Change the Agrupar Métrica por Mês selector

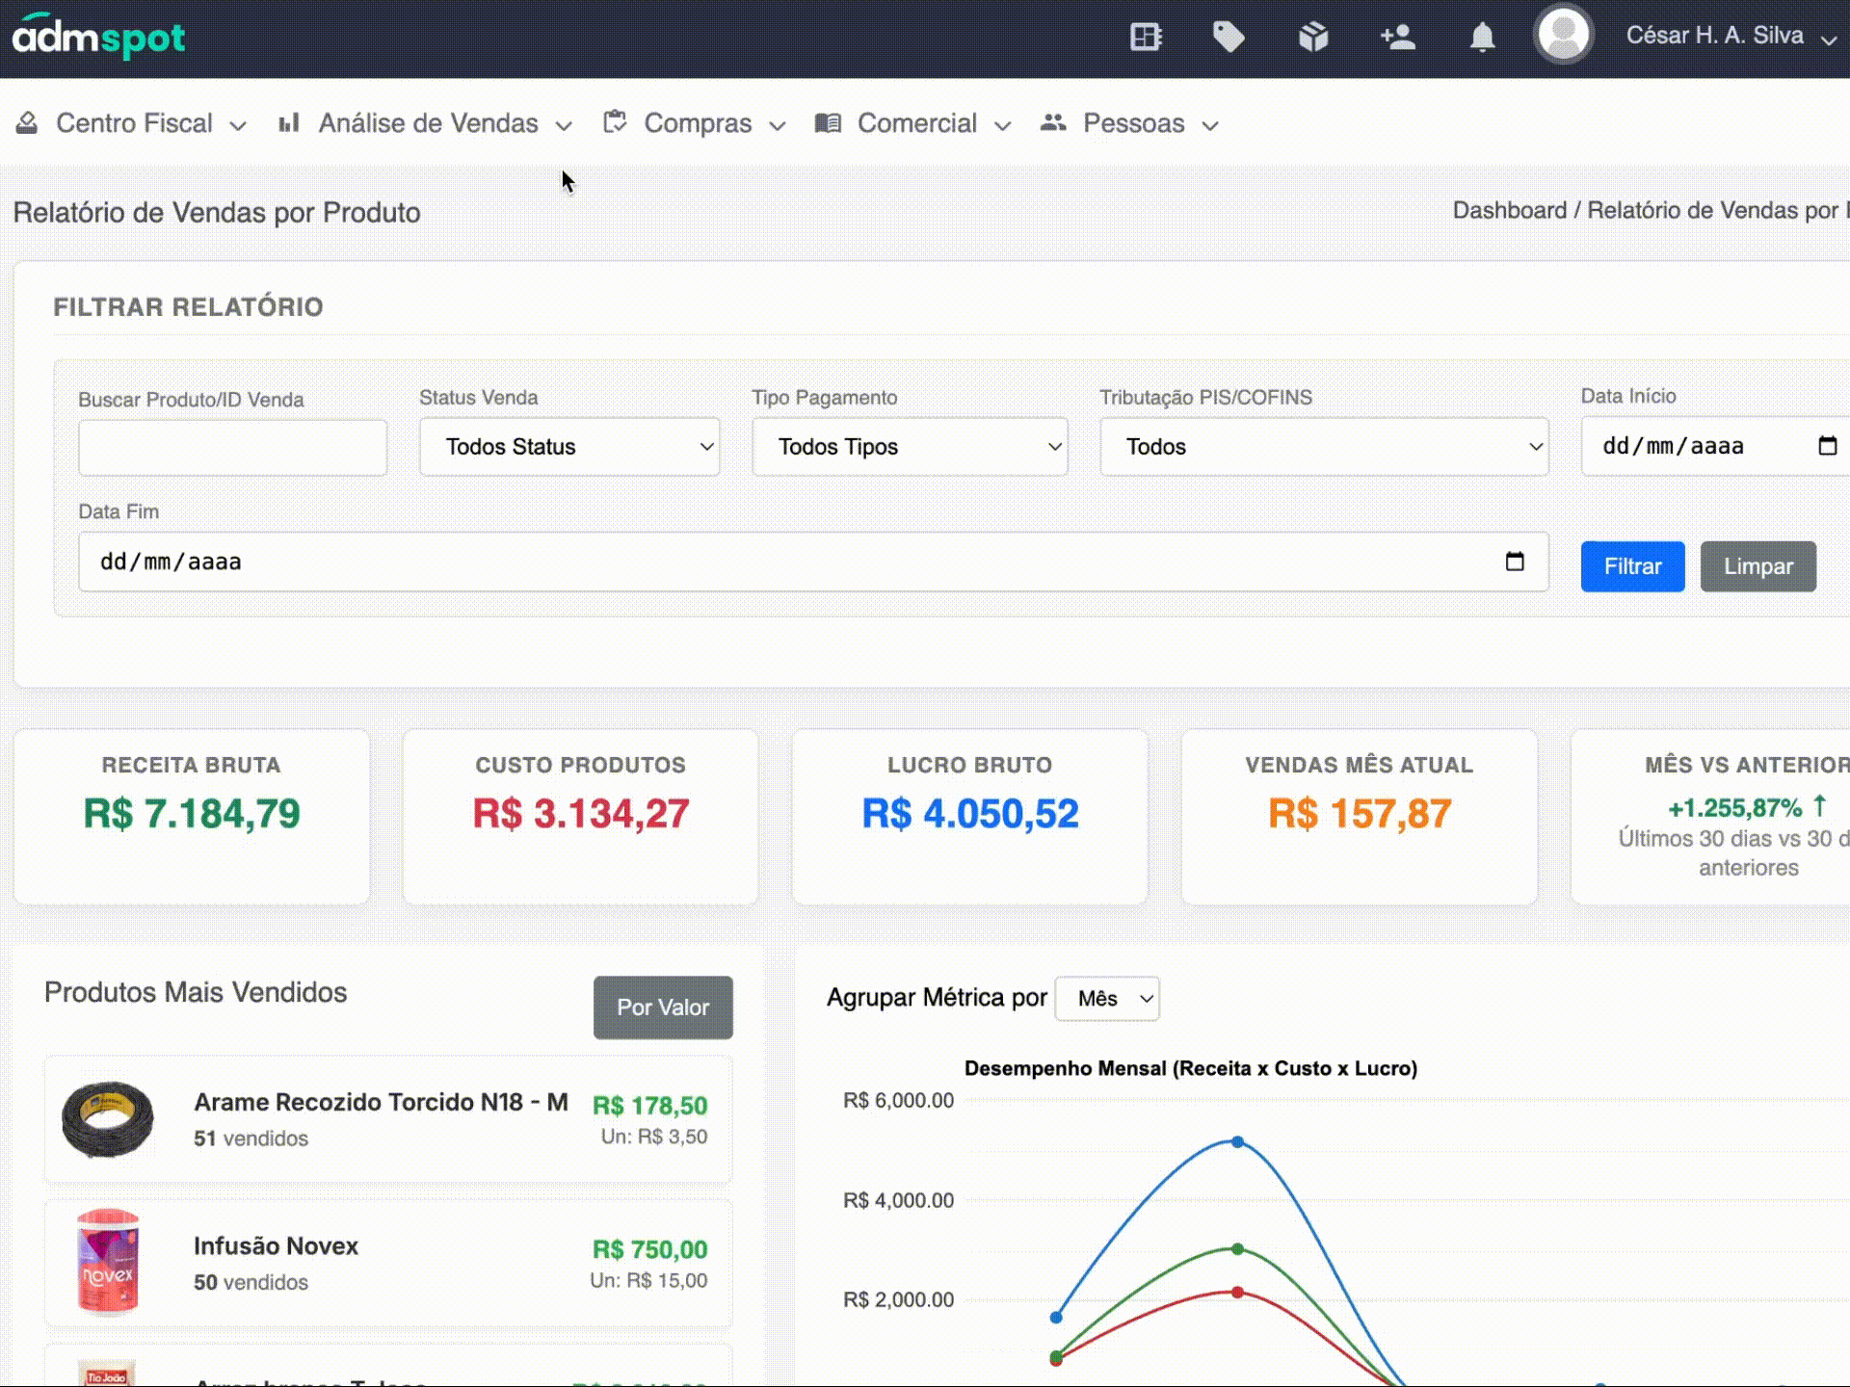1107,999
